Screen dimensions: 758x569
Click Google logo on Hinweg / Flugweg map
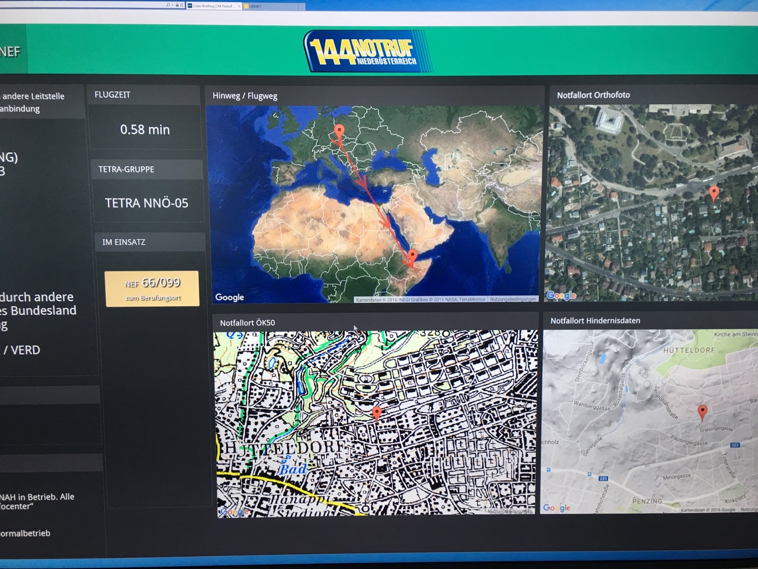pos(230,297)
